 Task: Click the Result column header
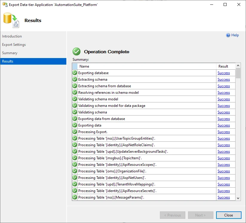pos(226,66)
